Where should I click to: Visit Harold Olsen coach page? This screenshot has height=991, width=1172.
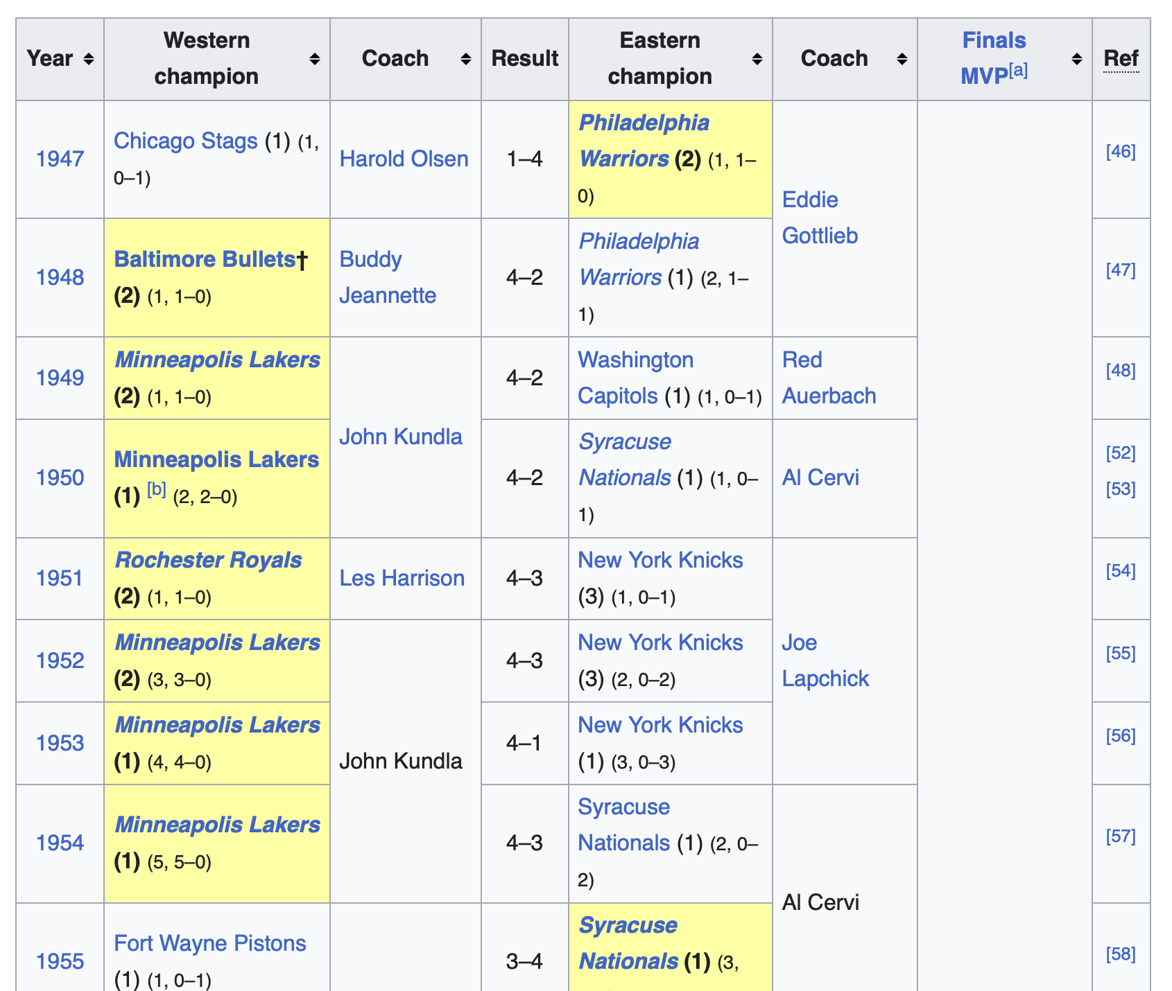coord(404,159)
